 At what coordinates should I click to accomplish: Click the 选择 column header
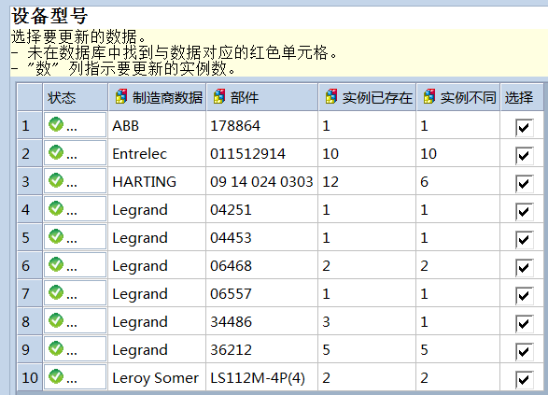[522, 97]
